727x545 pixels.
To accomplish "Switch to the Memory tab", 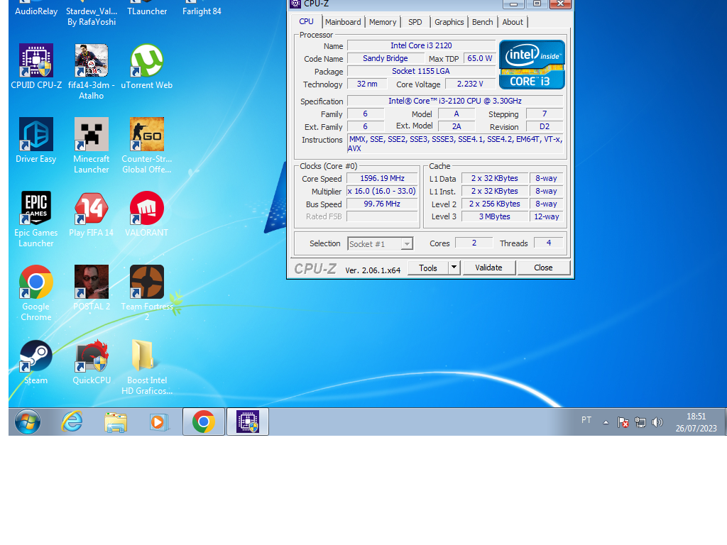I will click(x=383, y=22).
